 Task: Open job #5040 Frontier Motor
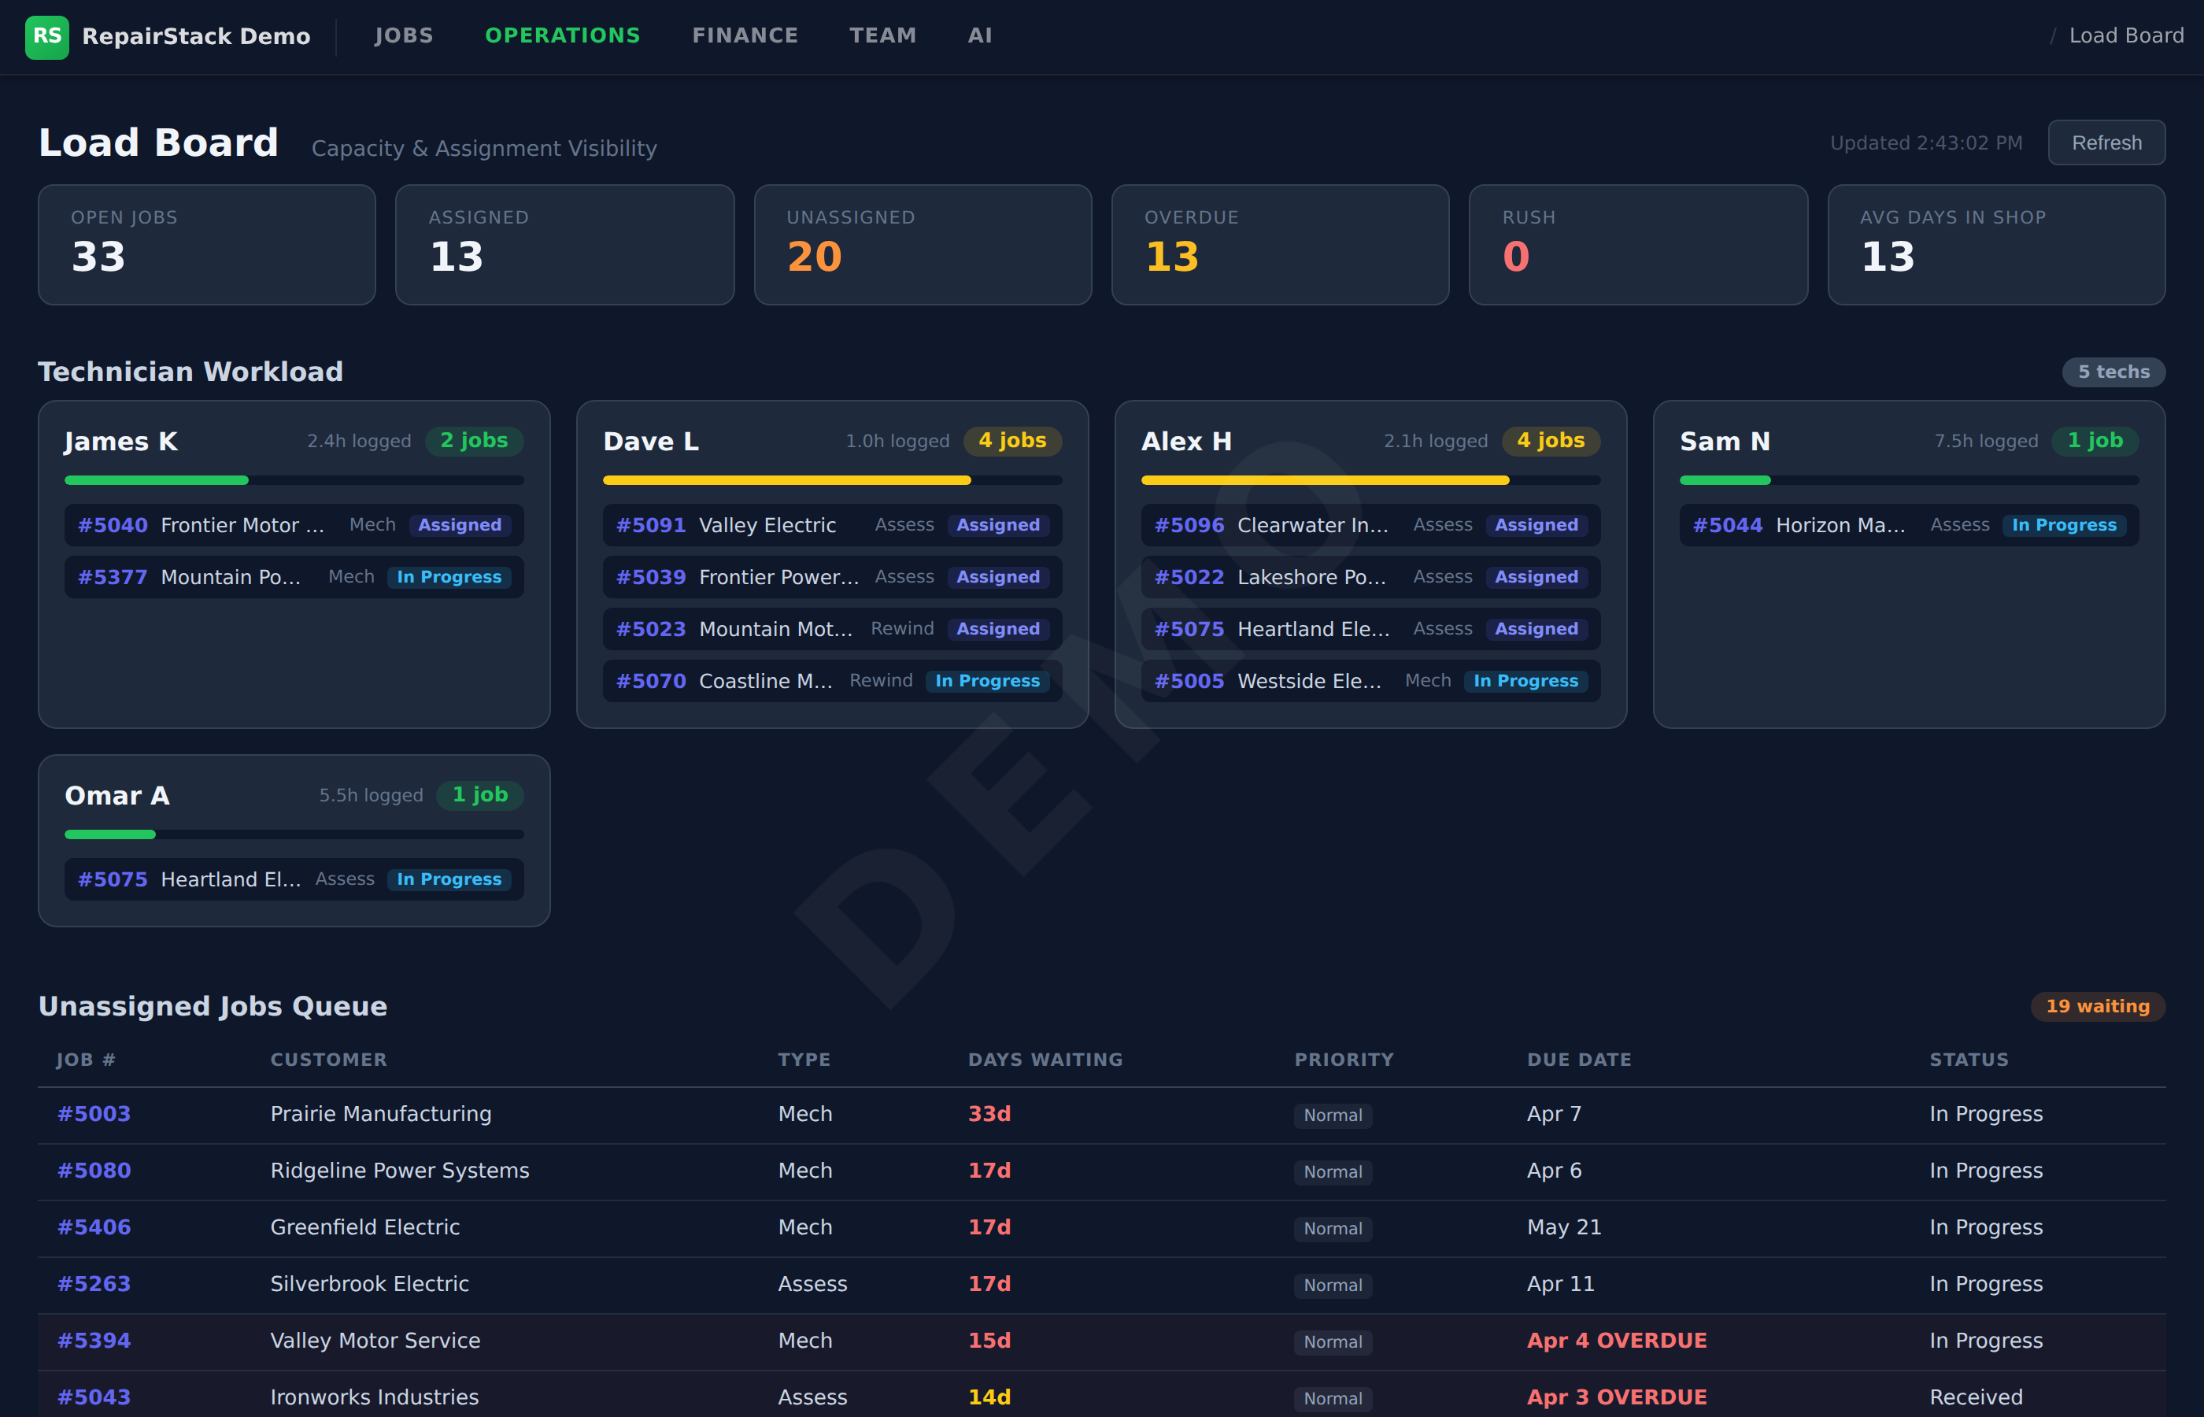(294, 525)
